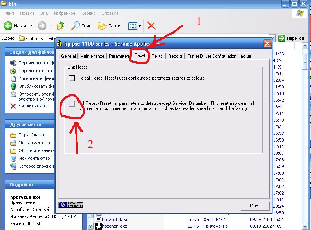
Task: Click the hpqanon.exe file icon
Action: (x=98, y=226)
